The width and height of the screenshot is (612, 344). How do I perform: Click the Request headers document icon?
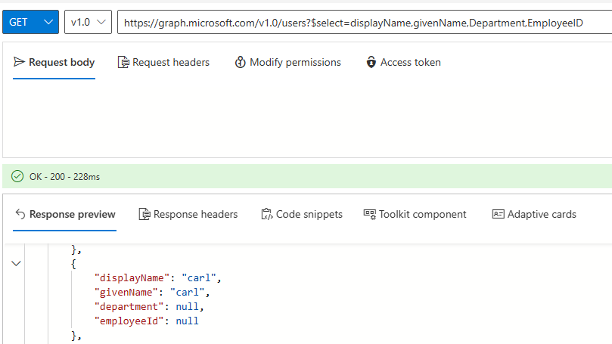pos(123,62)
